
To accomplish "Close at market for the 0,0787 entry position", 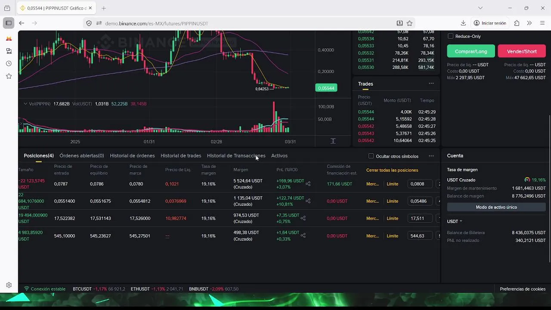I will click(372, 184).
